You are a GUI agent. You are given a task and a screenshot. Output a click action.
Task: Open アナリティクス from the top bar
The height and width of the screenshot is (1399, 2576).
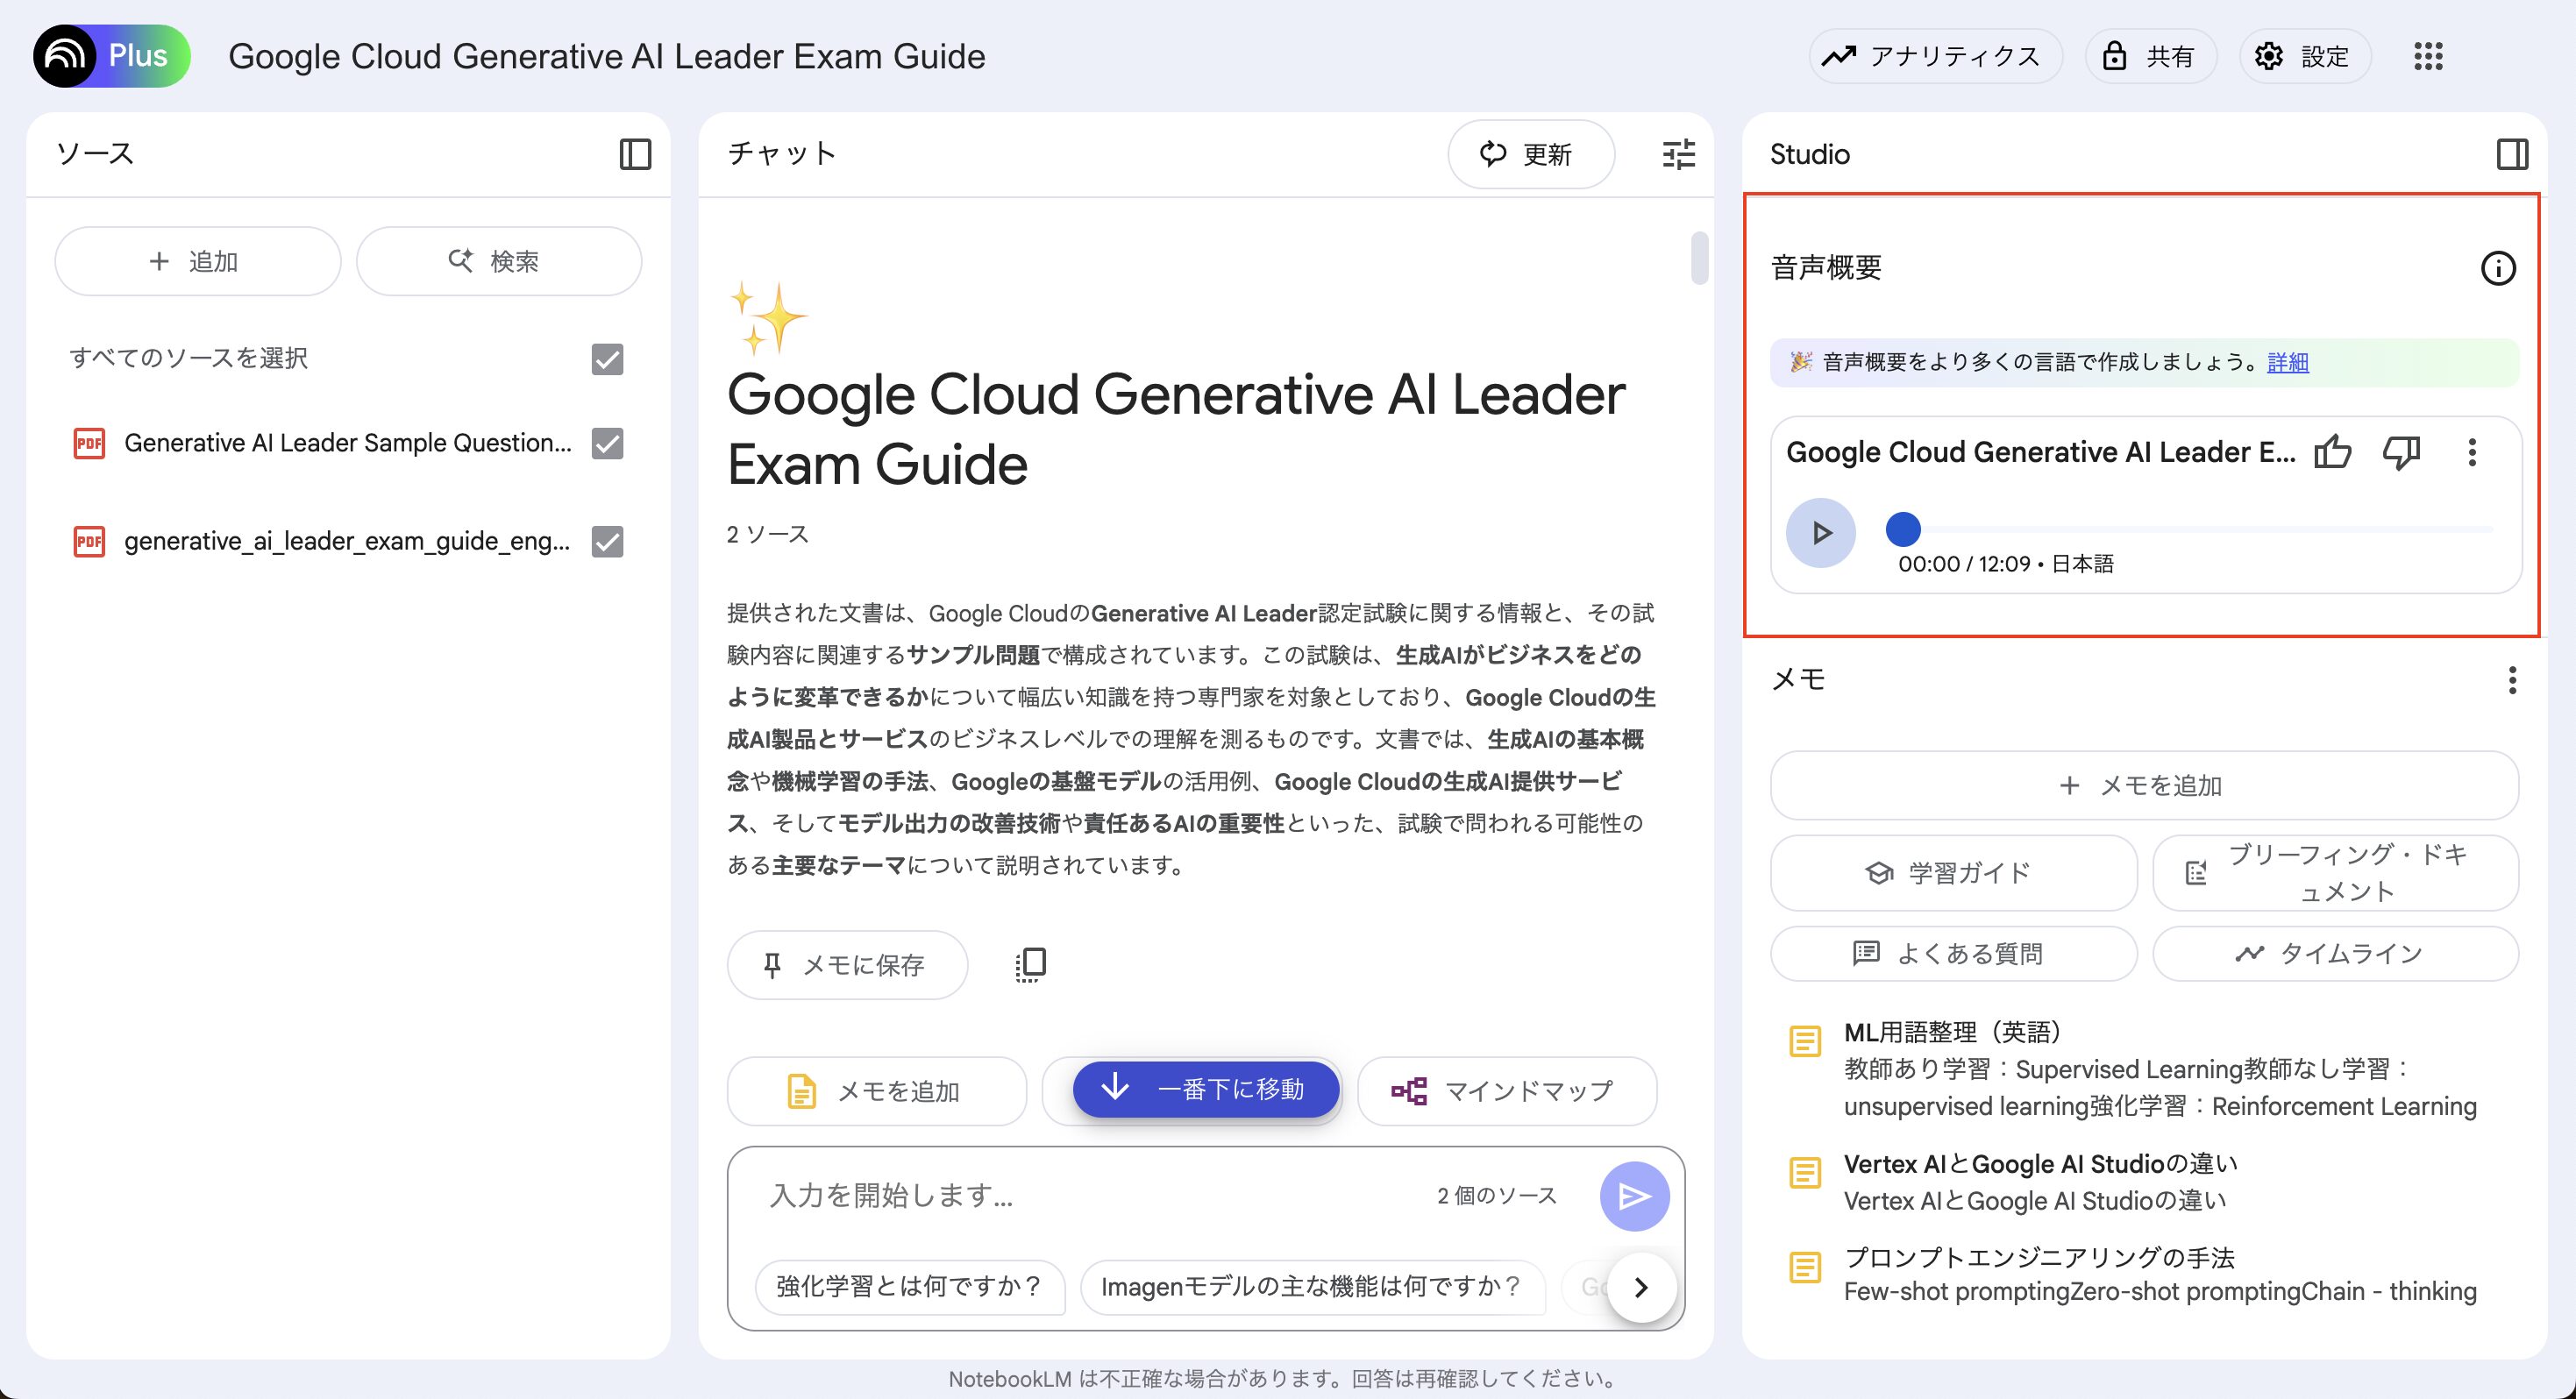pos(1935,56)
